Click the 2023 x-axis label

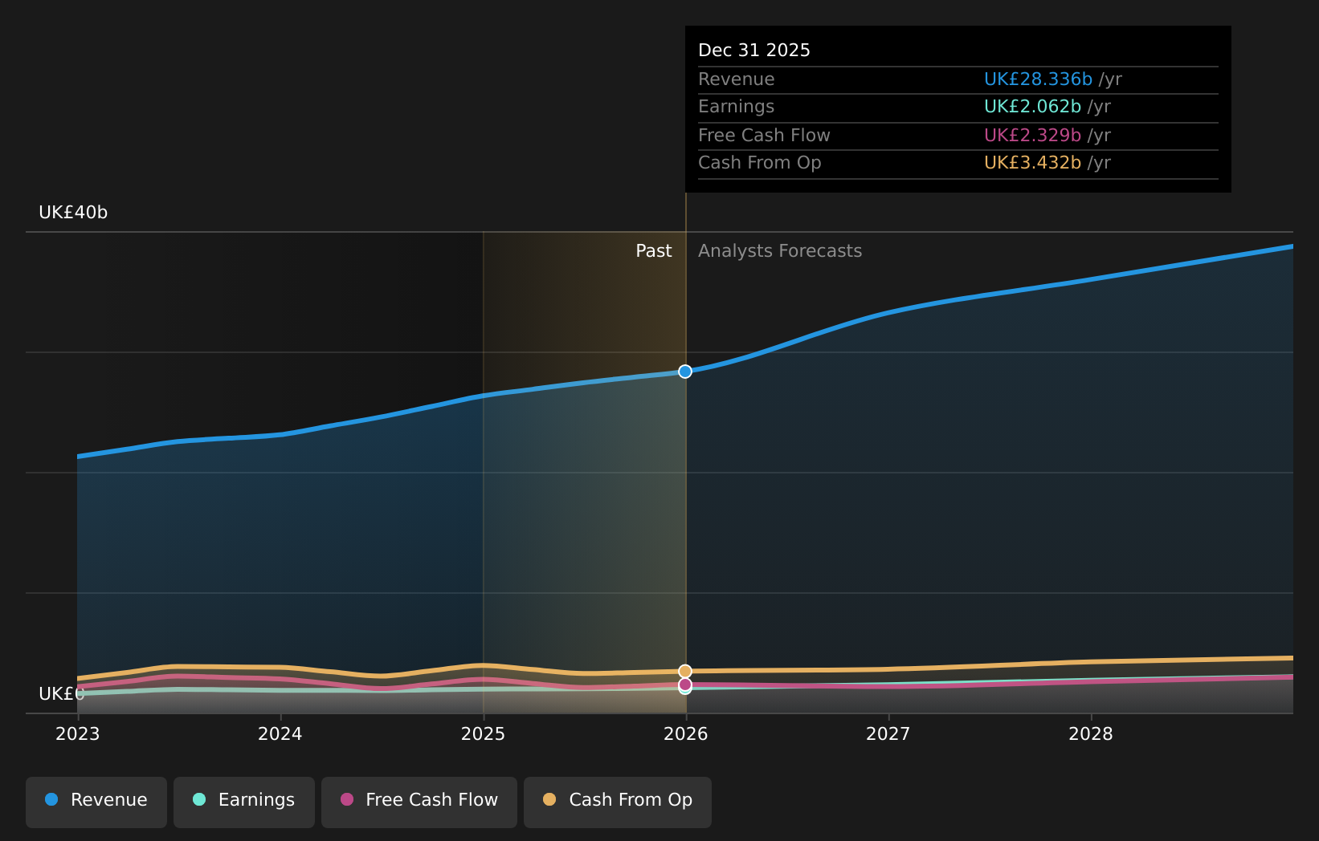pos(77,734)
